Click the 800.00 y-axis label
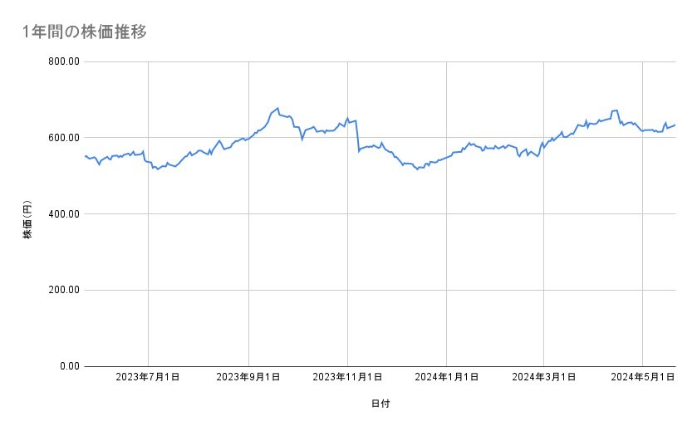Image resolution: width=697 pixels, height=431 pixels. pyautogui.click(x=62, y=61)
